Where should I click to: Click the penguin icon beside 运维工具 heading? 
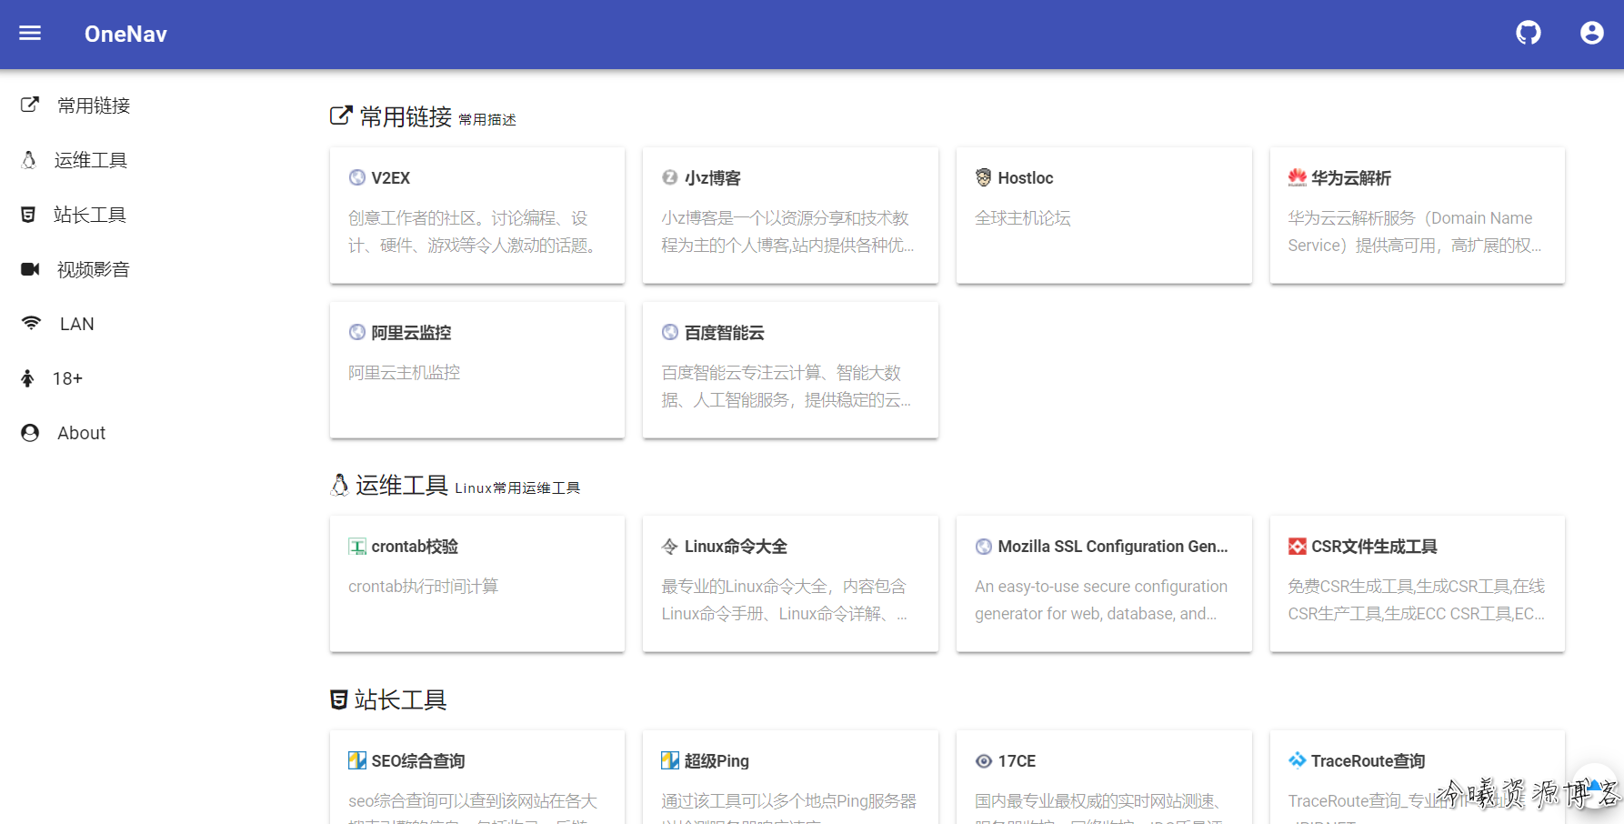(340, 485)
